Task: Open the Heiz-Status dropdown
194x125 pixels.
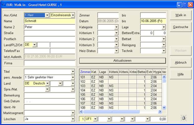Action: click(x=116, y=51)
